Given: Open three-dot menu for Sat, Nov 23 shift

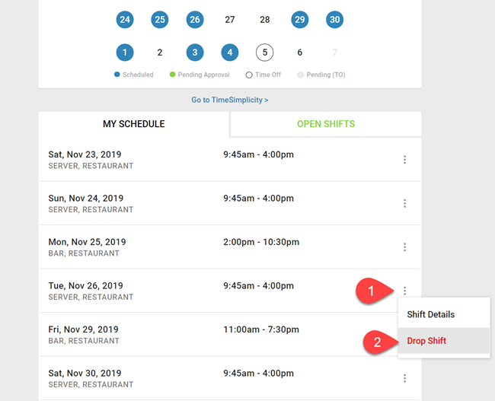Looking at the screenshot, I should pos(404,160).
